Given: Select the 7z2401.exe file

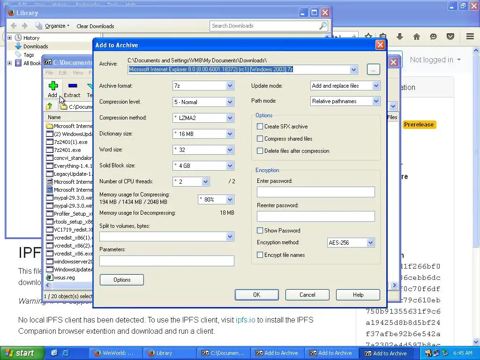Looking at the screenshot, I should [67, 150].
